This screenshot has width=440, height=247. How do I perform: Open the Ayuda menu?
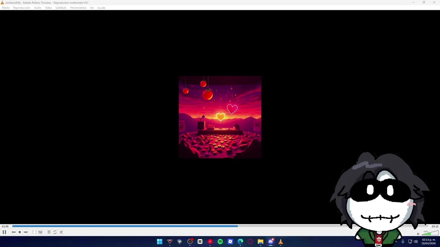101,8
